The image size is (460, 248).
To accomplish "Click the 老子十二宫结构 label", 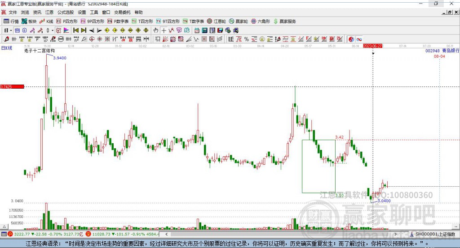I will 40,51.
